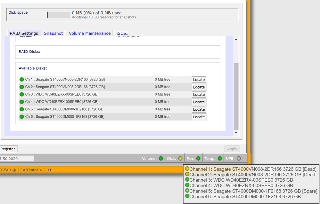Click the Volume status indicator light

161,158
